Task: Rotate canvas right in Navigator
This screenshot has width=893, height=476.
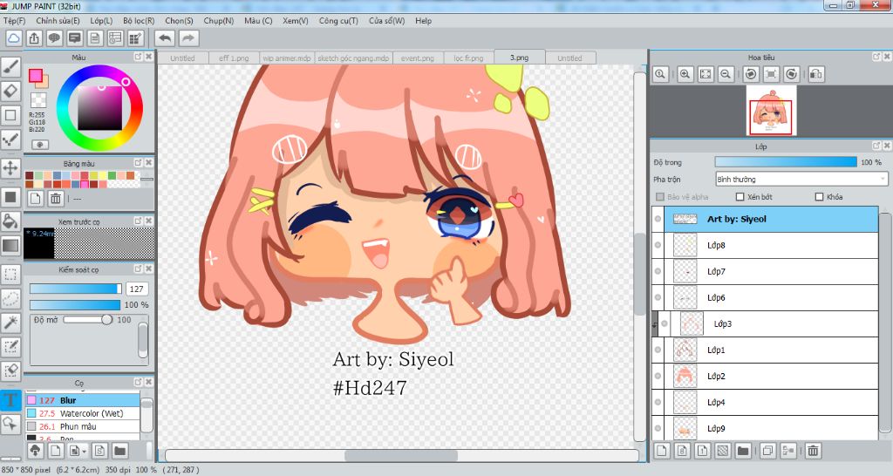Action: coord(792,74)
